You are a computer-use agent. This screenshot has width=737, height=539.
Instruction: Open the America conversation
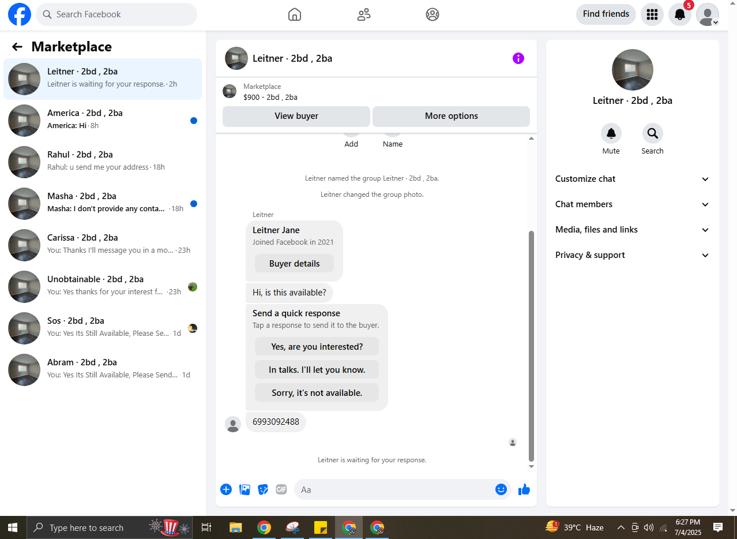[x=103, y=121]
